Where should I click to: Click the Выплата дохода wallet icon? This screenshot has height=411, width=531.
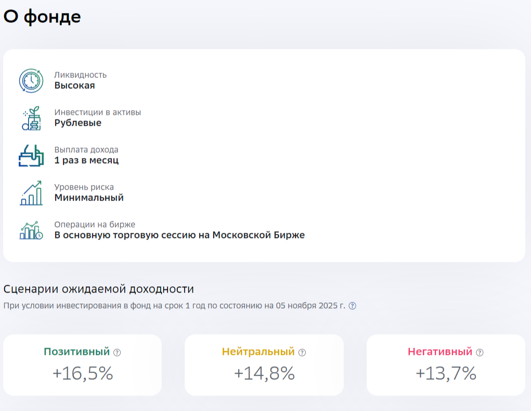click(x=31, y=155)
